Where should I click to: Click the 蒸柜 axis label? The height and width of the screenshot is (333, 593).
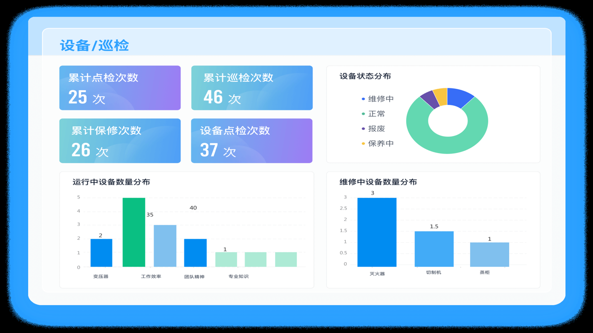click(485, 272)
